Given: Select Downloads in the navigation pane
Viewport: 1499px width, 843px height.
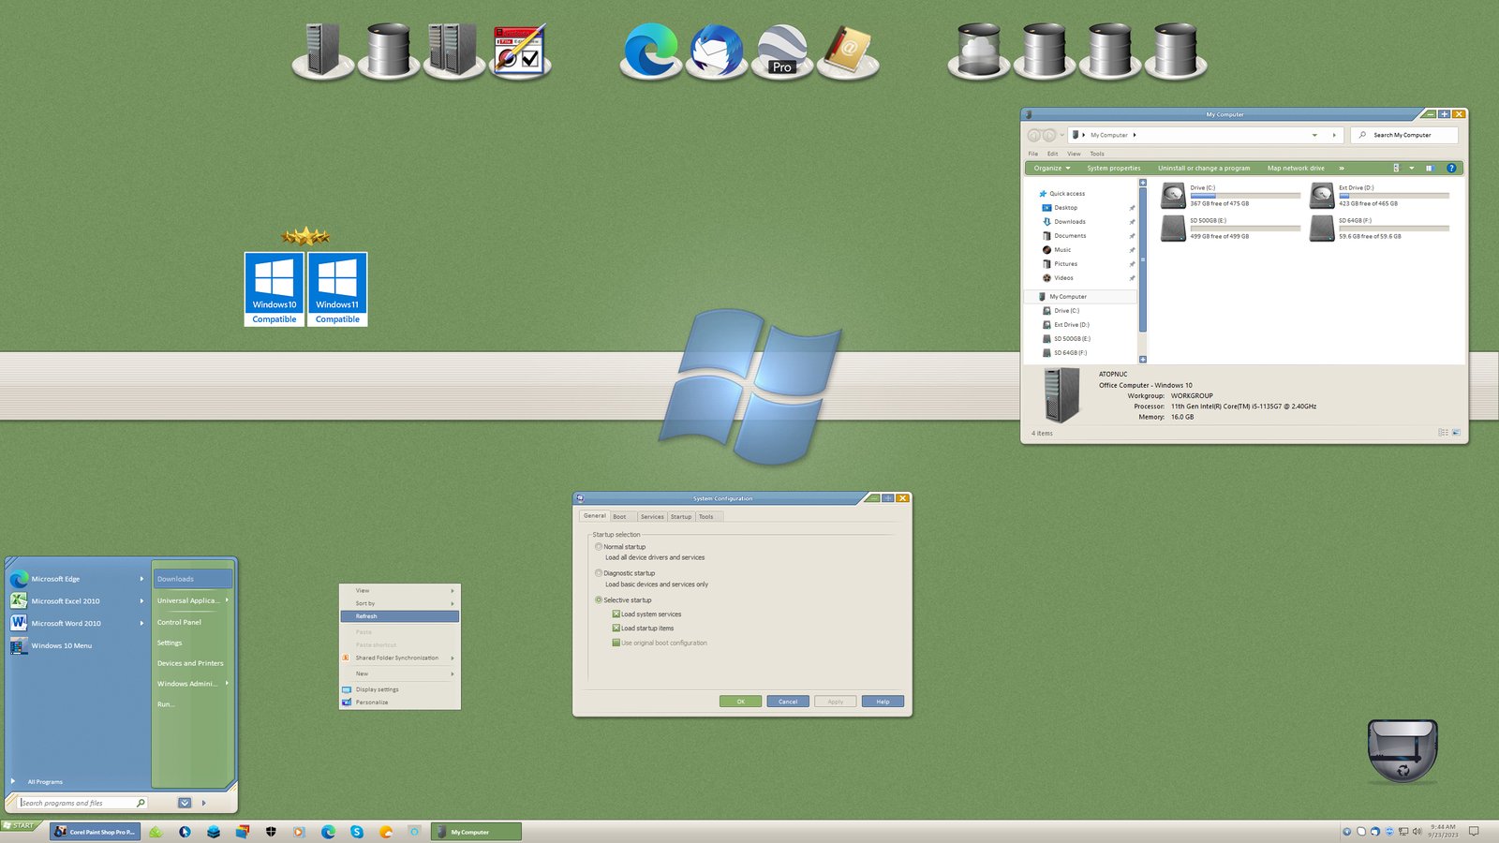Looking at the screenshot, I should pyautogui.click(x=1070, y=222).
